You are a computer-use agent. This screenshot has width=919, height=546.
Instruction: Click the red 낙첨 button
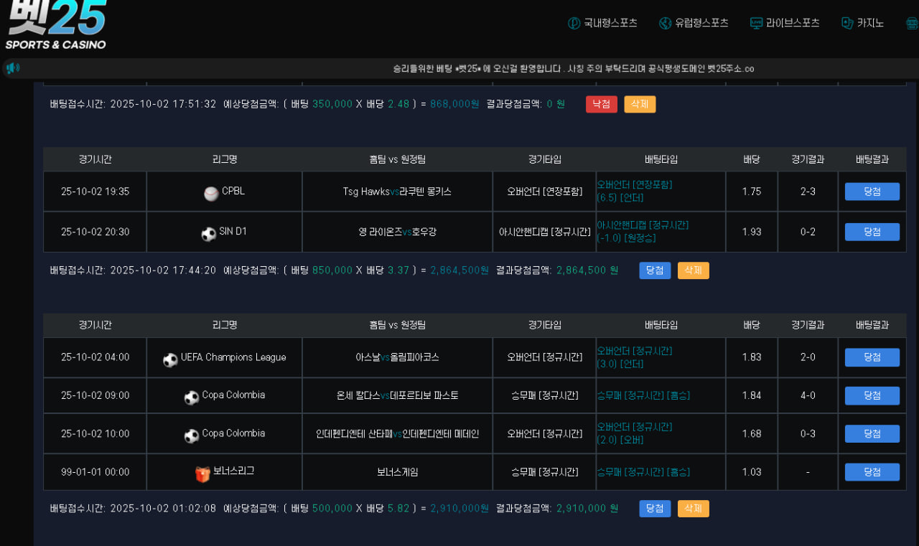[601, 104]
